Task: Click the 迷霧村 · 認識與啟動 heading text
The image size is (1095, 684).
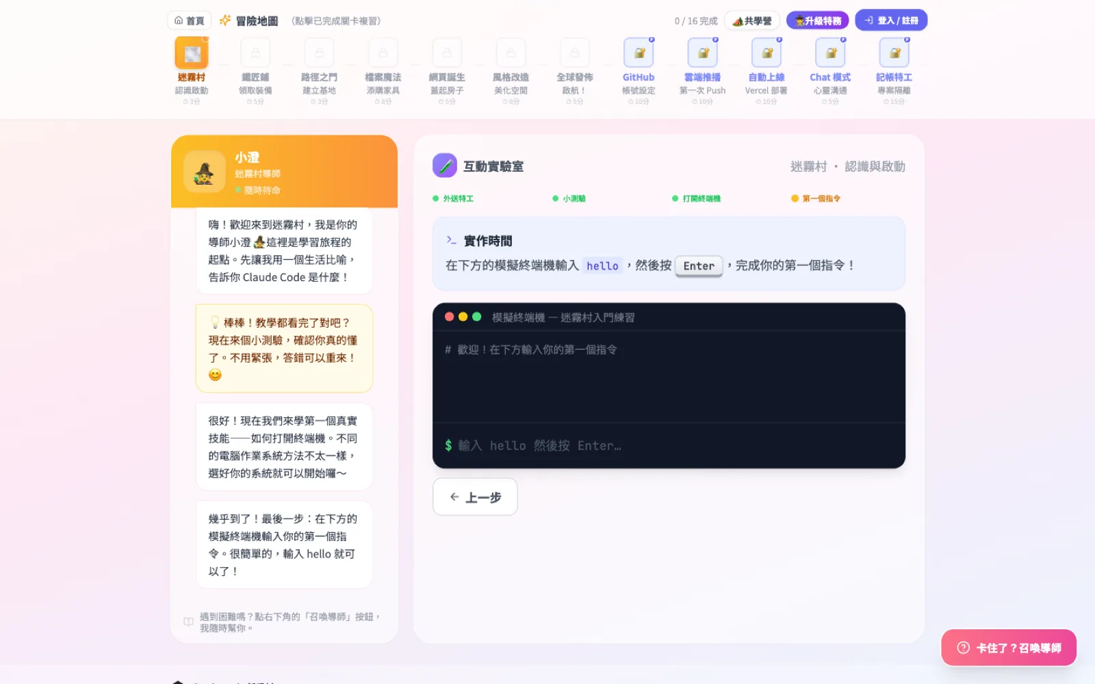Action: [847, 166]
